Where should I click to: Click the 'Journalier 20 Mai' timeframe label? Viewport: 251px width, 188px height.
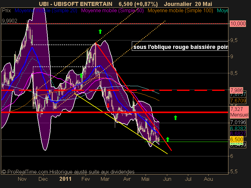click(188, 4)
